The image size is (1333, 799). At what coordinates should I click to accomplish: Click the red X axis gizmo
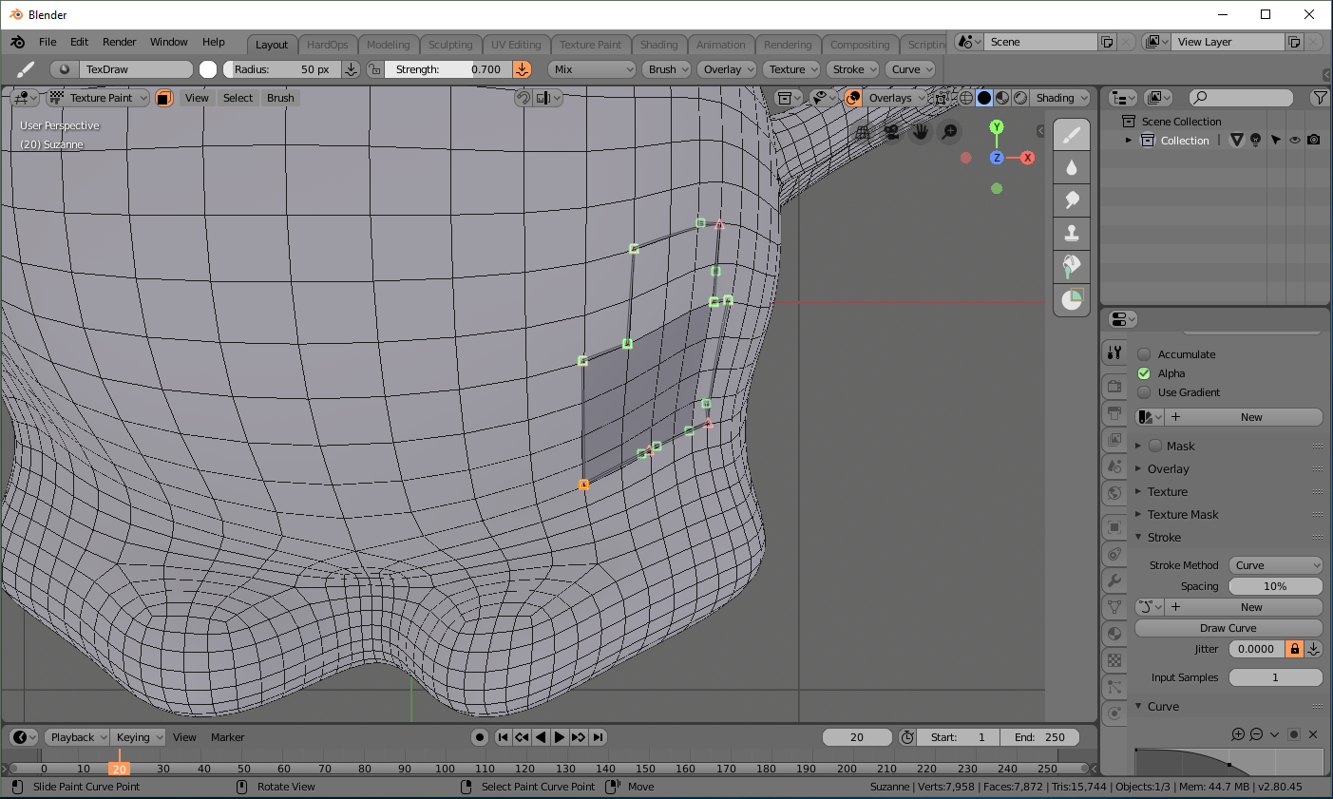tap(1027, 158)
